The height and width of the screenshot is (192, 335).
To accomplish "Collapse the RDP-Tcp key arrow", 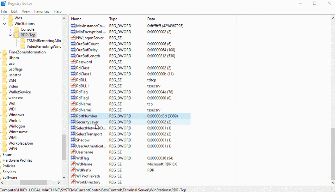I will [10, 35].
